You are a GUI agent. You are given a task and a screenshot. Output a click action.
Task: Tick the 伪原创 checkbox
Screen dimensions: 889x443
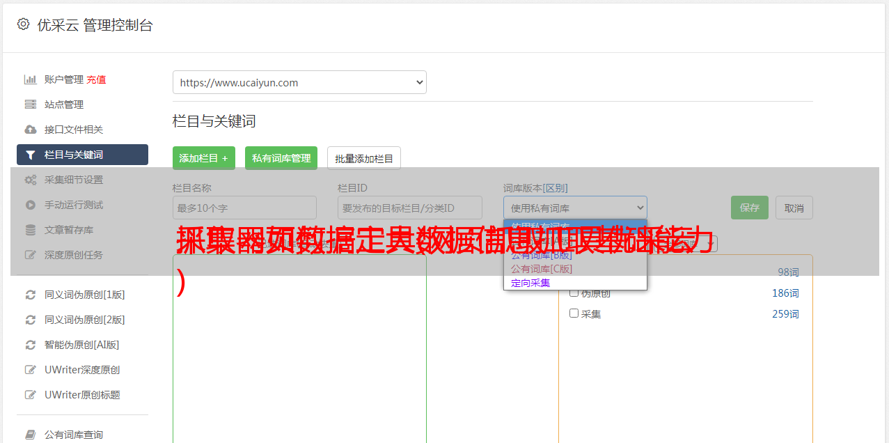[x=574, y=293]
